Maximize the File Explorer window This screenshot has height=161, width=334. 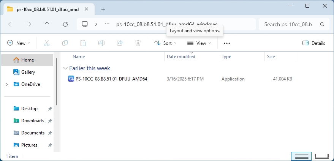point(307,6)
